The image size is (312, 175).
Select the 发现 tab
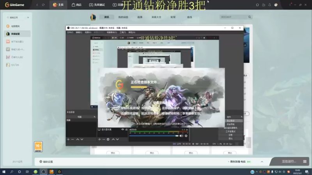pos(173,17)
